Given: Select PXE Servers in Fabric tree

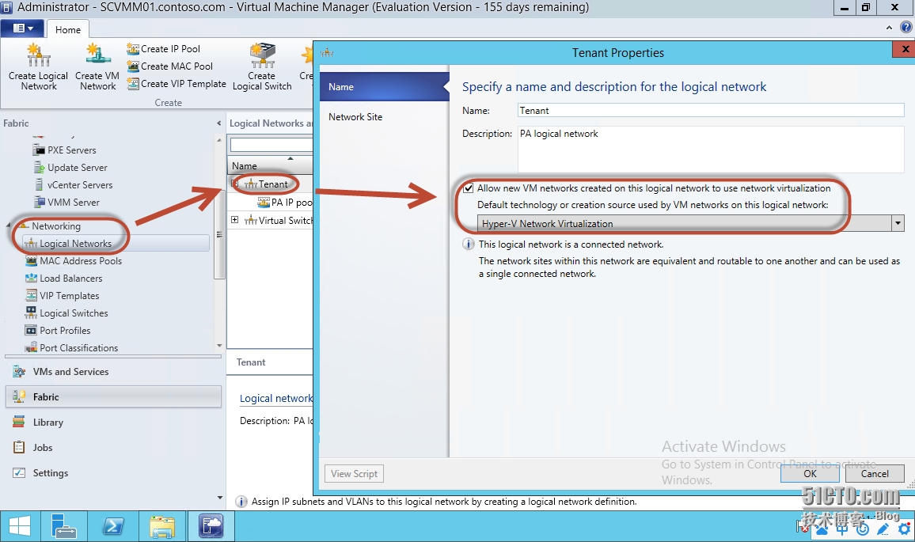Looking at the screenshot, I should [64, 150].
